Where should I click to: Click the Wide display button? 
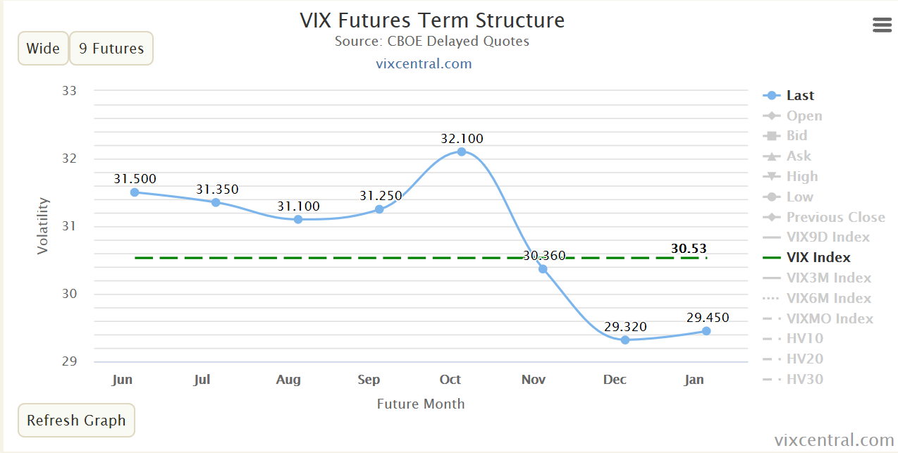[43, 48]
